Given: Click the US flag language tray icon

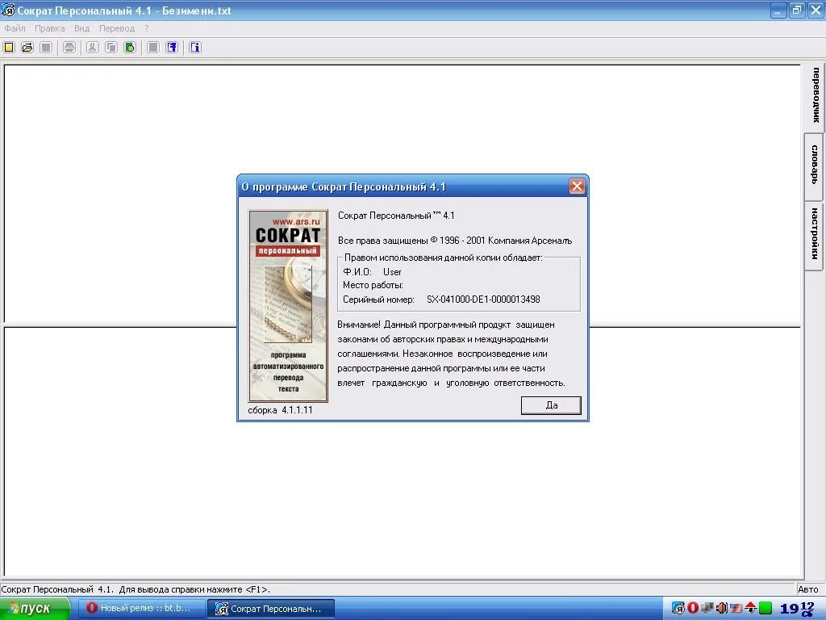Looking at the screenshot, I should click(736, 608).
